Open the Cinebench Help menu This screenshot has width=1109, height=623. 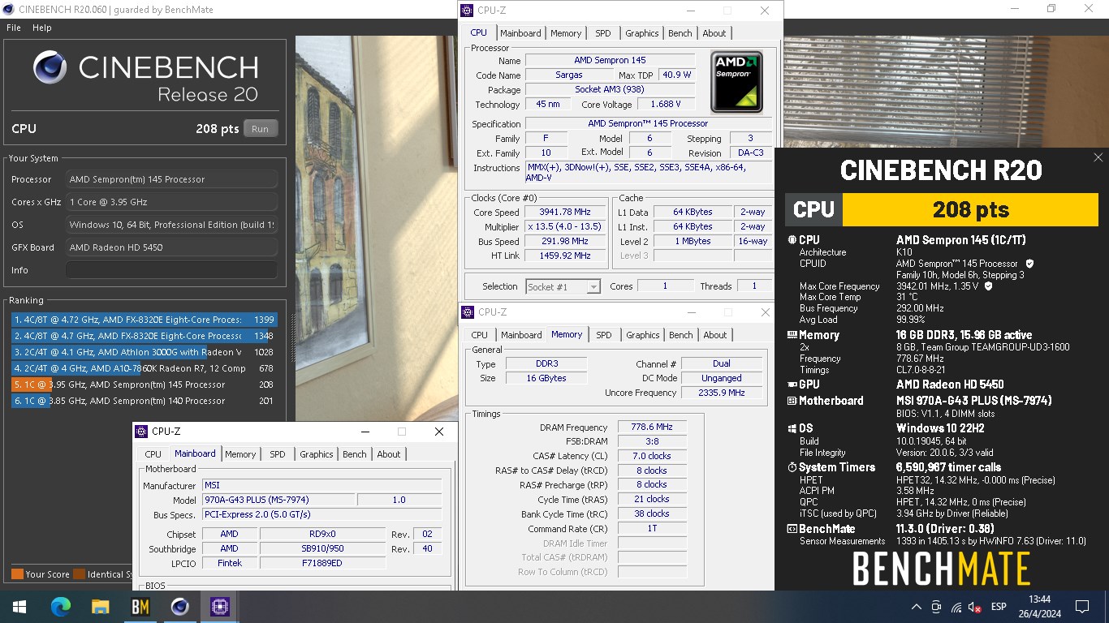click(41, 28)
